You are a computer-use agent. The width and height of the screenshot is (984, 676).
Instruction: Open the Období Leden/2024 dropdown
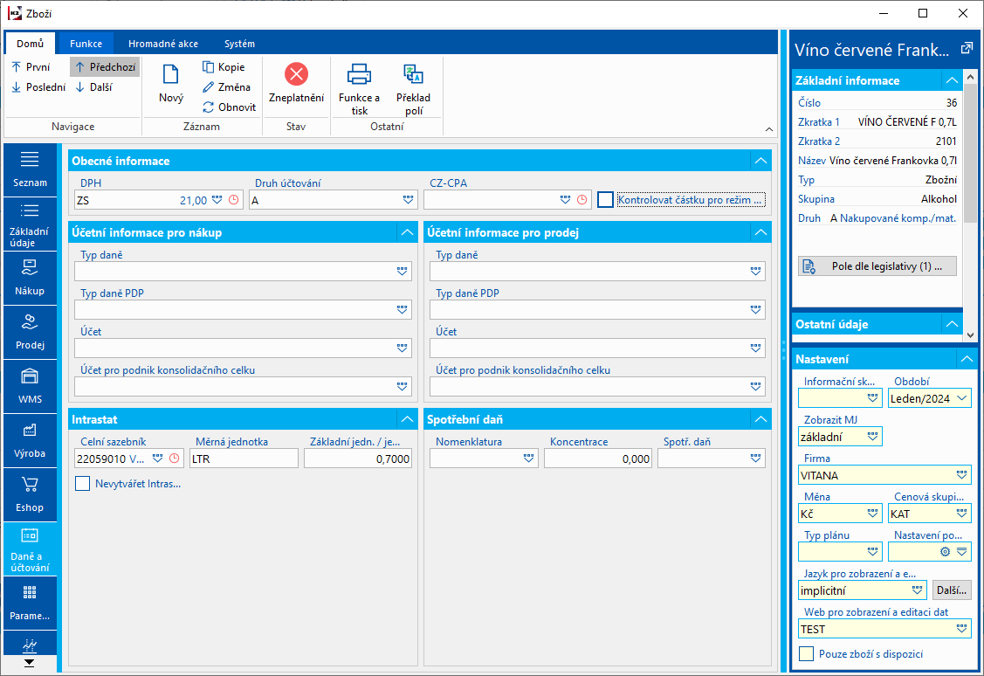click(x=962, y=398)
